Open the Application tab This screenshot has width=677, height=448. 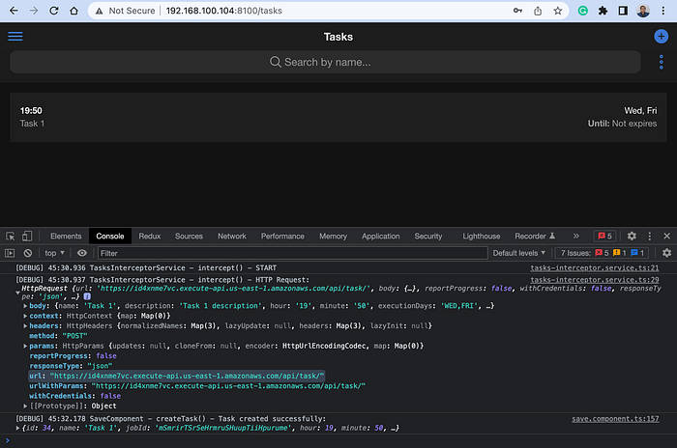pyautogui.click(x=380, y=237)
